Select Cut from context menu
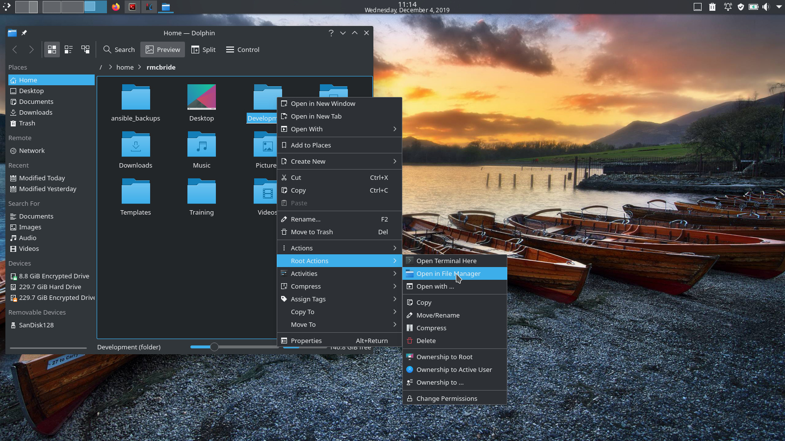This screenshot has width=785, height=441. (340, 177)
